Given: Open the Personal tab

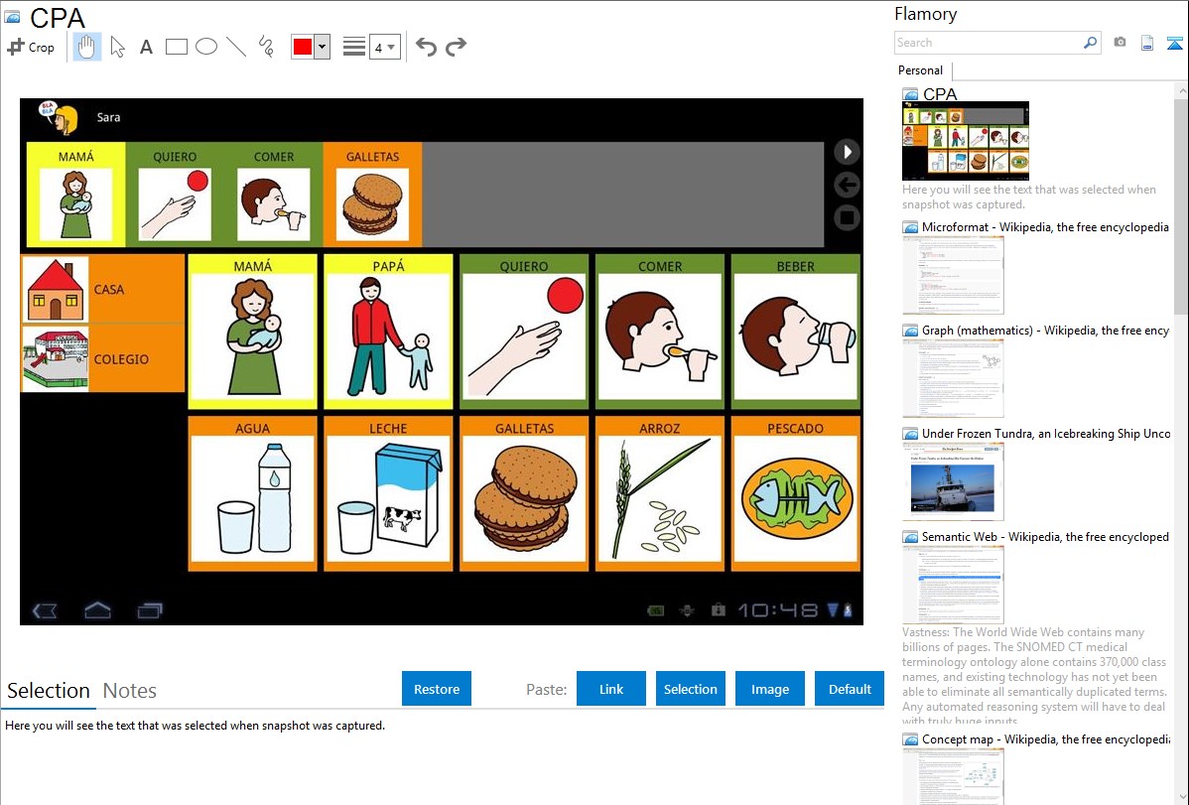Looking at the screenshot, I should tap(920, 70).
